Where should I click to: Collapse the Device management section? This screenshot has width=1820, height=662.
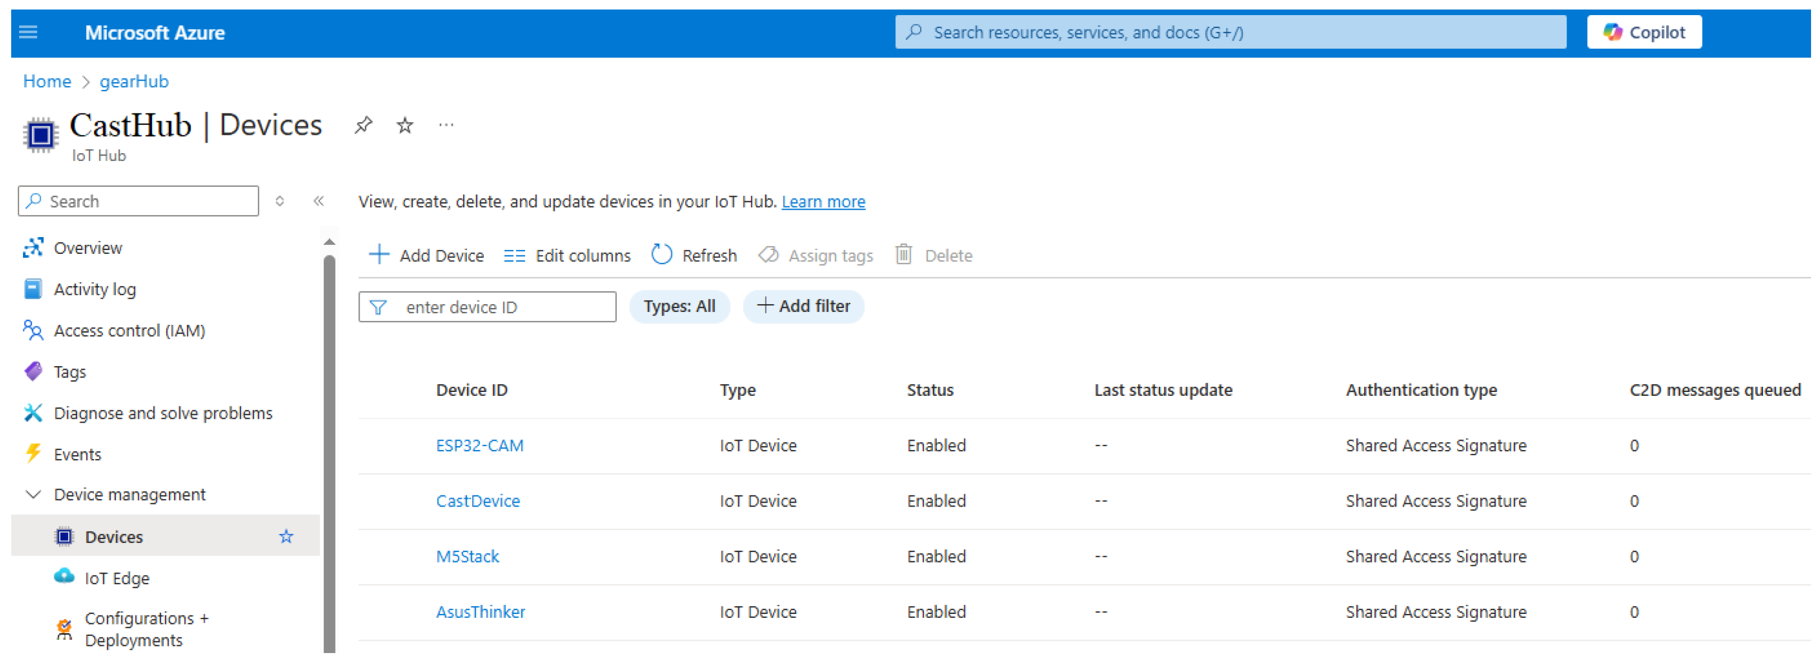33,495
